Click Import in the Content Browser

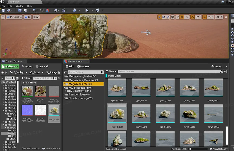(27, 66)
